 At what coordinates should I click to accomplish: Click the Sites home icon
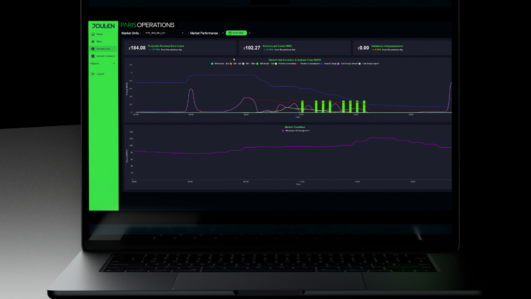coord(93,41)
